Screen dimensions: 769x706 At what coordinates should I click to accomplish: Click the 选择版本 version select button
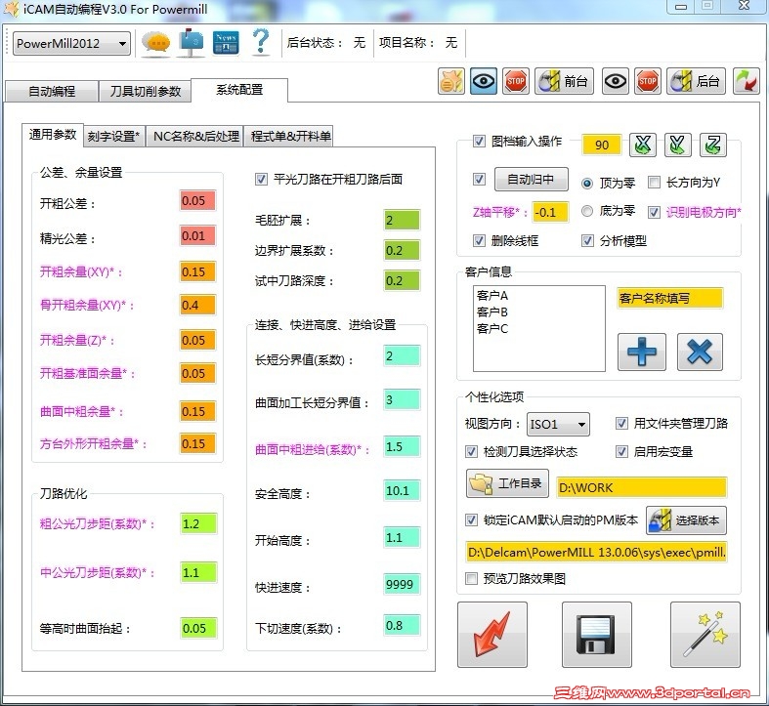click(x=686, y=520)
